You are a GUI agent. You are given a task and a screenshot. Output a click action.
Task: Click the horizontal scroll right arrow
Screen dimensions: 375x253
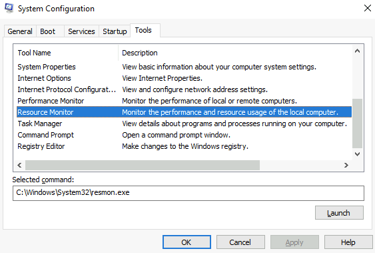coord(346,165)
